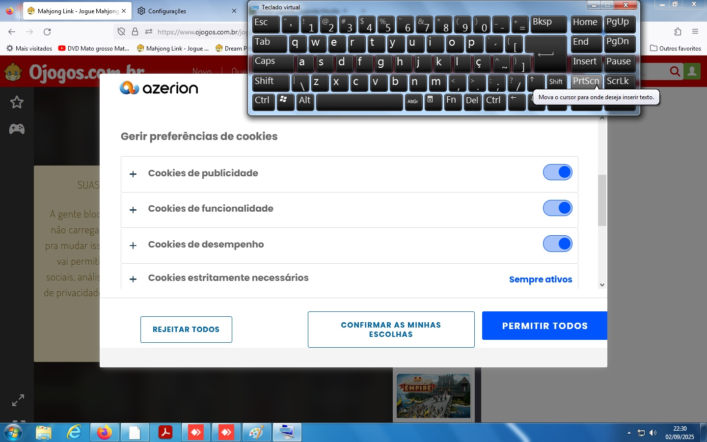Screen dimensions: 707x442
Task: Click the Insert key on virtual keyboard
Action: coord(586,63)
